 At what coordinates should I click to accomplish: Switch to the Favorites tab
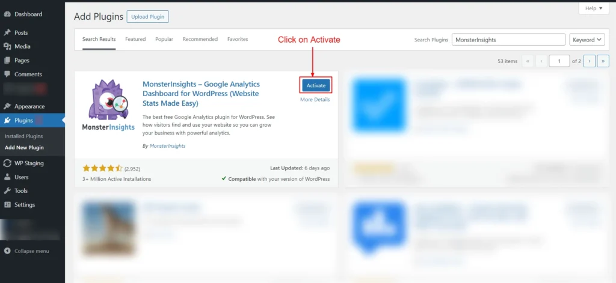[238, 39]
